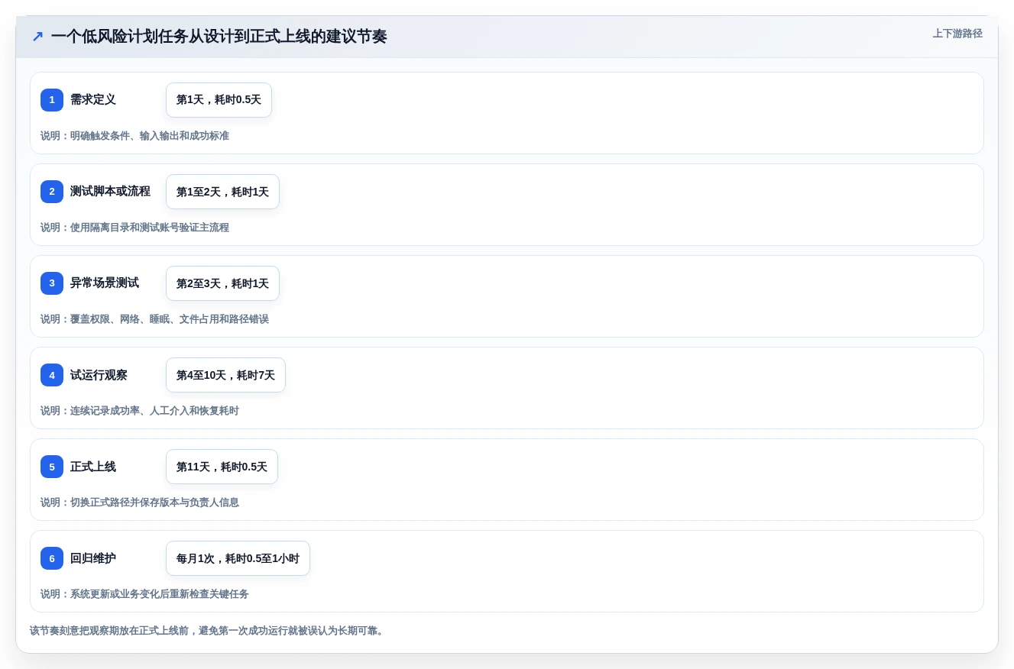1014x669 pixels.
Task: Click the 第1至2天，耗时1天 chip
Action: click(x=222, y=192)
